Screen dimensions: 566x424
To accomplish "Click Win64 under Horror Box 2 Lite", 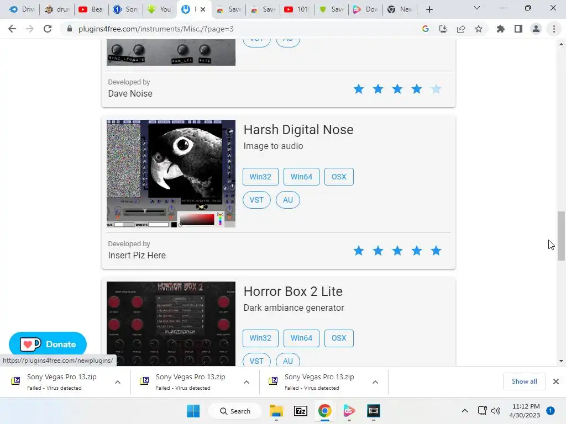I will pos(301,338).
